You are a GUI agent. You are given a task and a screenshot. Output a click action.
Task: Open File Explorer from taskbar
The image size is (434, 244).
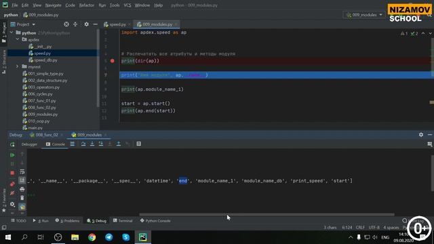click(x=75, y=237)
